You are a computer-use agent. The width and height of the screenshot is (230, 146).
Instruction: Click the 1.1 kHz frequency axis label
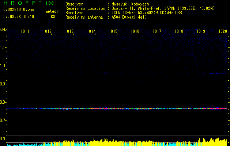pos(3,47)
